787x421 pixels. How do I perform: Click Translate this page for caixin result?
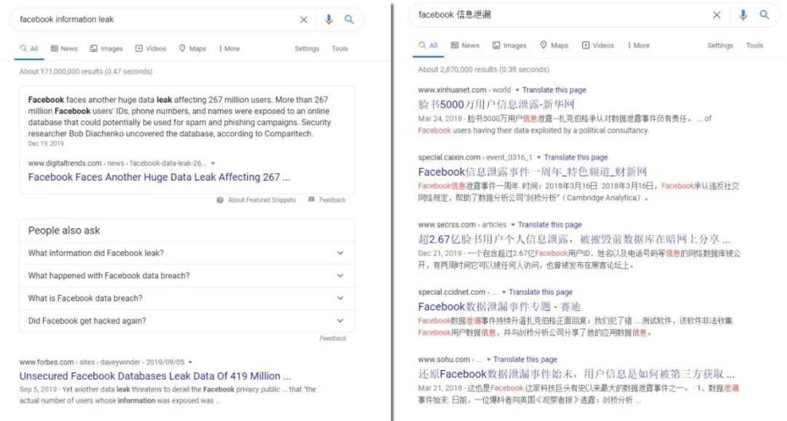pos(576,157)
